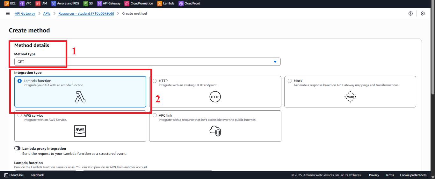The height and width of the screenshot is (179, 435).
Task: Click the Lambda symbol icon
Action: pos(80,97)
